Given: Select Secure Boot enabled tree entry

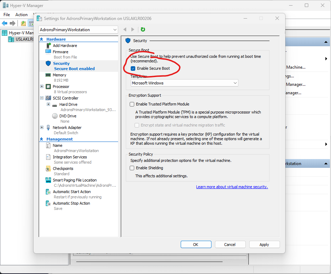Looking at the screenshot, I should (74, 69).
